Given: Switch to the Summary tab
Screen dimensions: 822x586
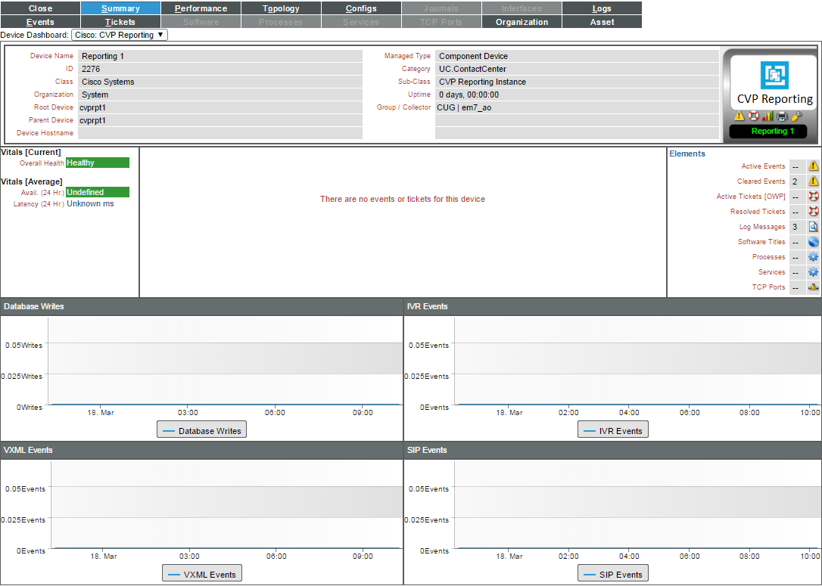Looking at the screenshot, I should coord(120,8).
